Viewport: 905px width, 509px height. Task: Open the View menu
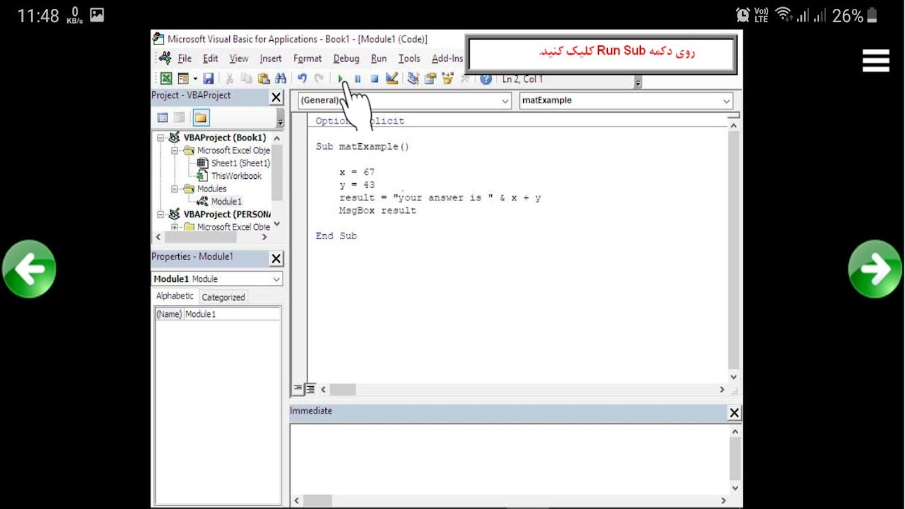pos(239,59)
